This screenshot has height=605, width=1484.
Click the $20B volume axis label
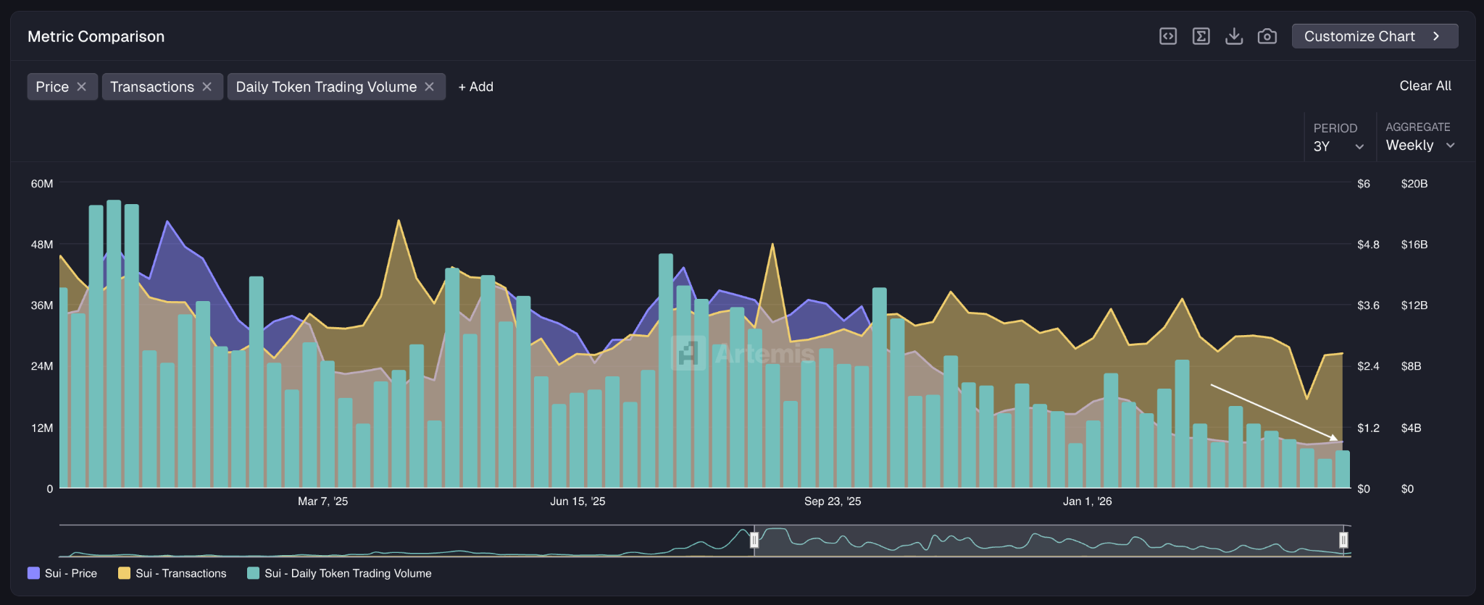[x=1414, y=184]
